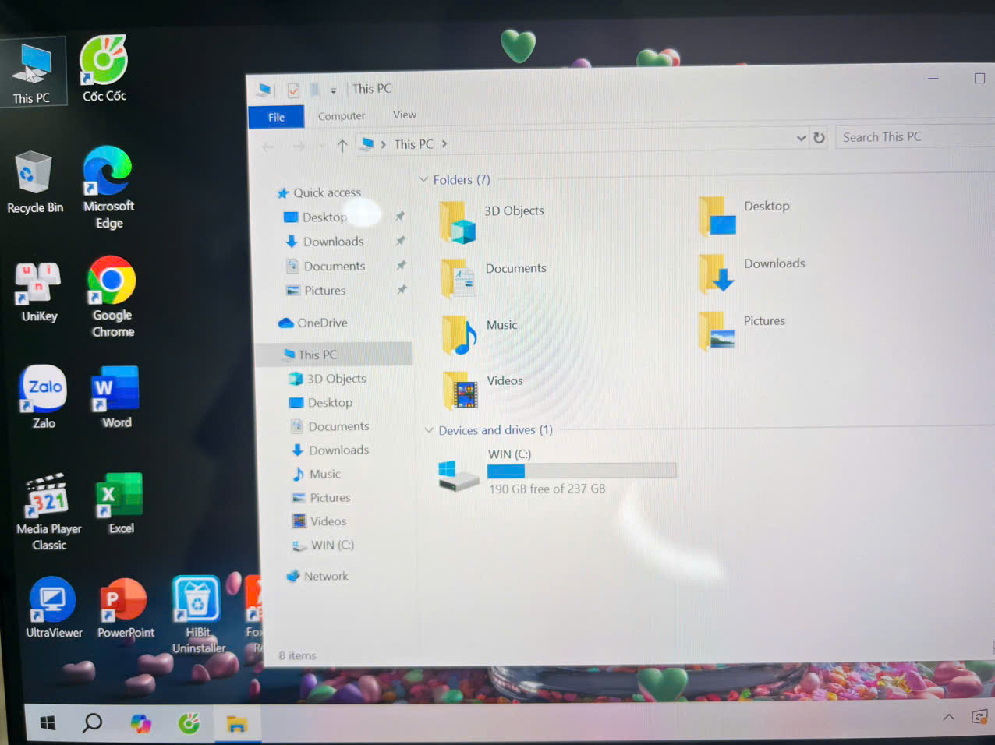Select the WIN (C:) drive usage bar
This screenshot has width=995, height=745.
[x=581, y=471]
